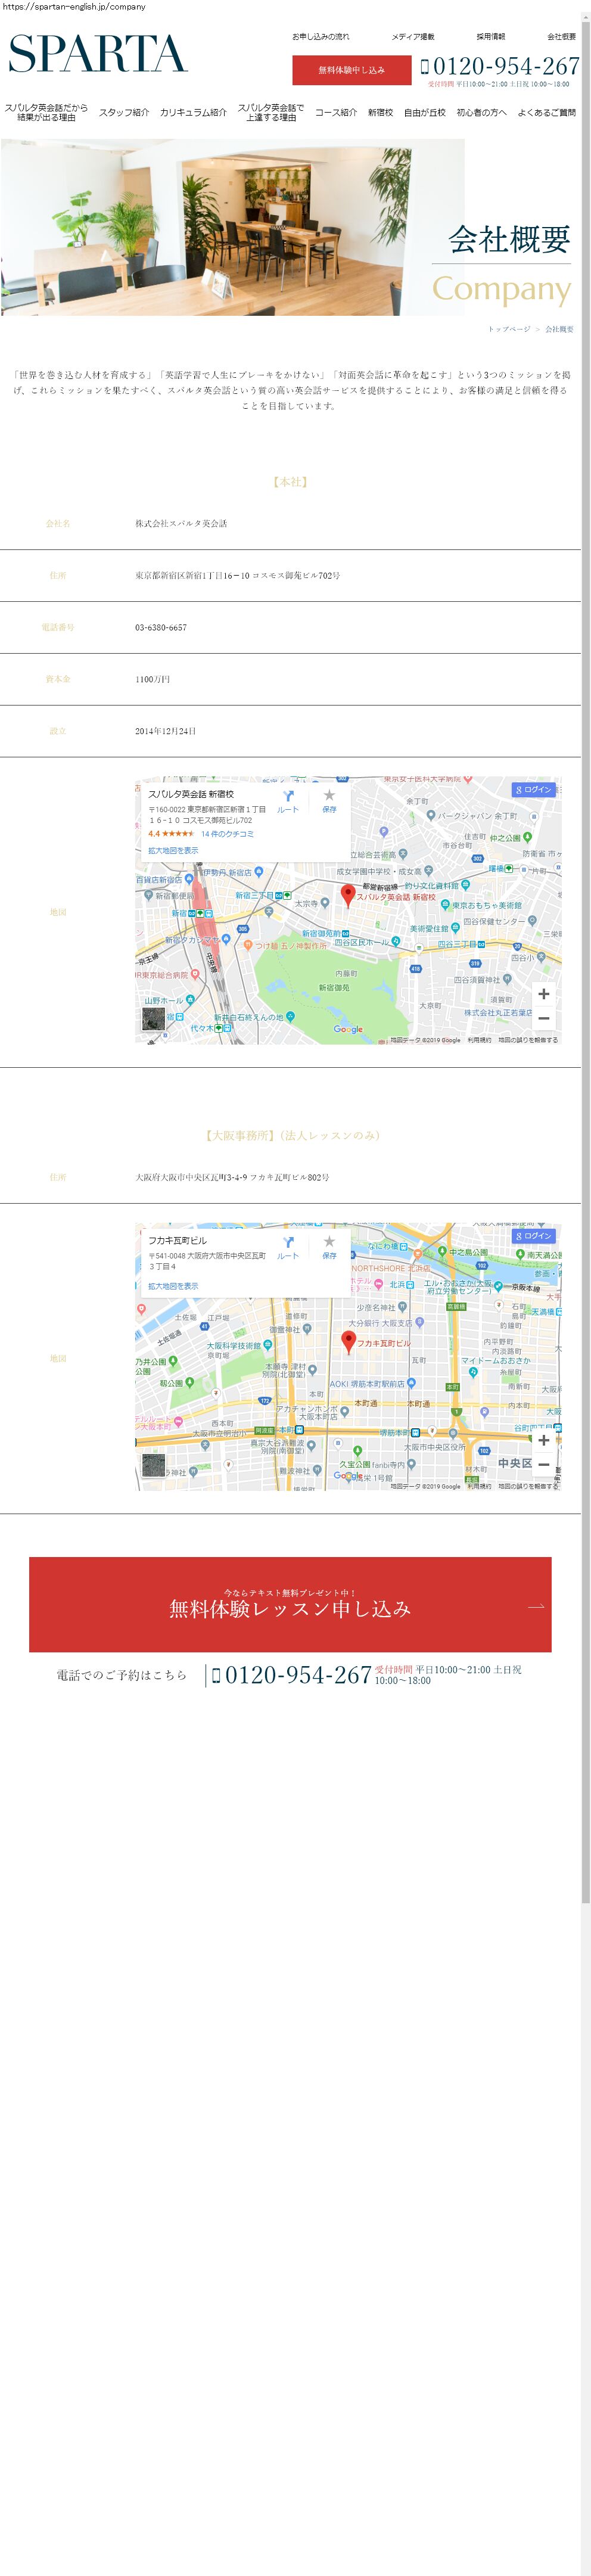Click 地図の誤りを報告する under the Osaka map
Screen dimensions: 591x2576
(x=528, y=1486)
